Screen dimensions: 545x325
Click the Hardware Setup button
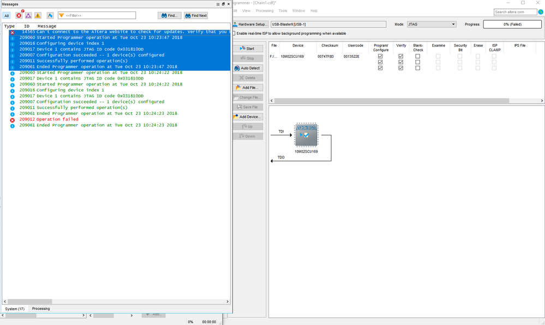pos(250,24)
